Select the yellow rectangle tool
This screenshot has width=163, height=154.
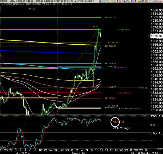coord(139,1)
